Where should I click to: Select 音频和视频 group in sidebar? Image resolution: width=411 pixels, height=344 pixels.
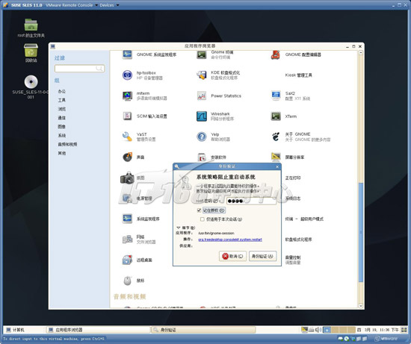coord(67,144)
